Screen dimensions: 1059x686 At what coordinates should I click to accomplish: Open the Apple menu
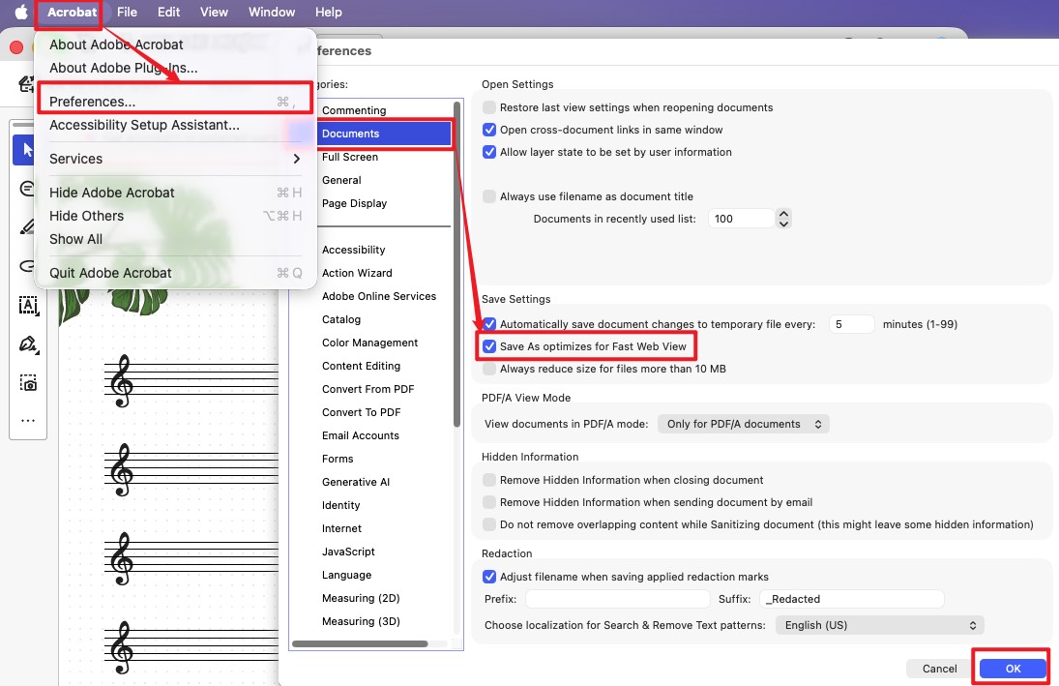(x=21, y=13)
